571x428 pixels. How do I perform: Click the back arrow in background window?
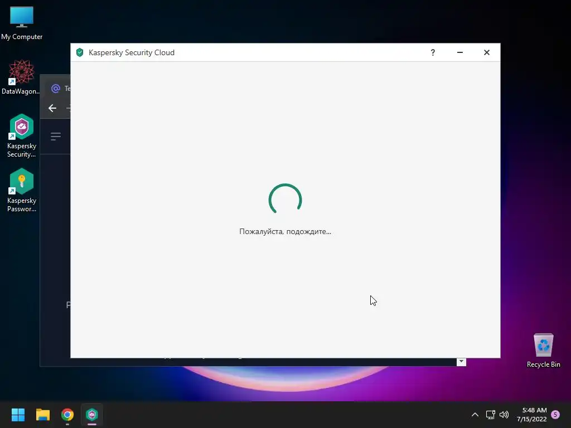pos(52,108)
